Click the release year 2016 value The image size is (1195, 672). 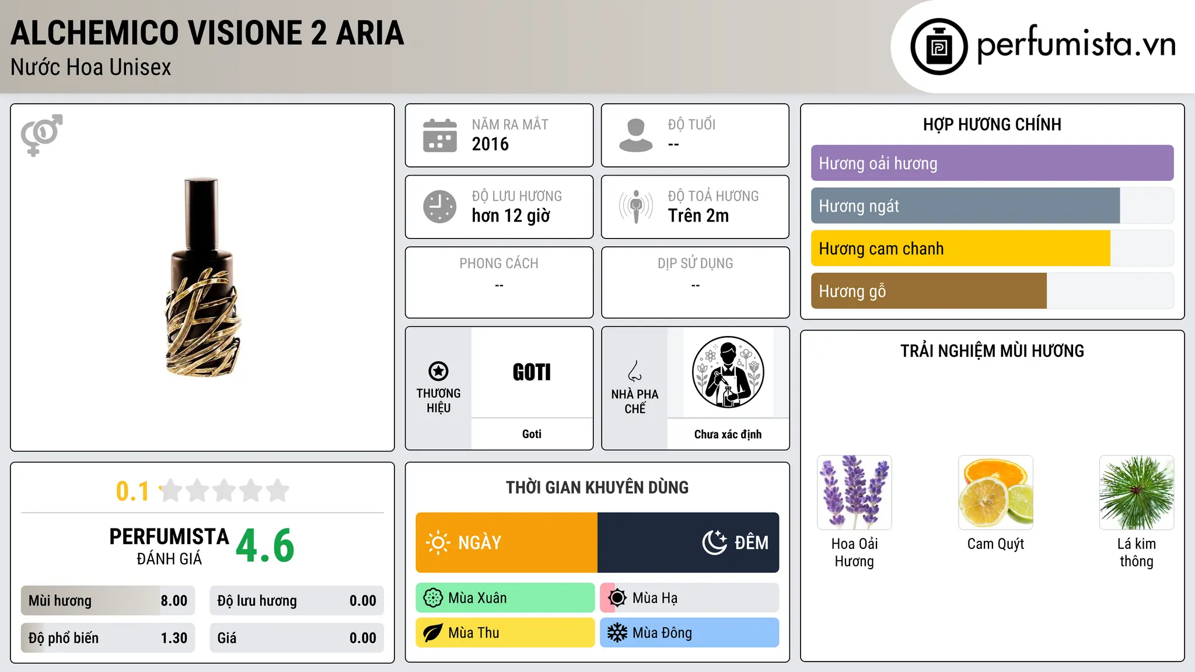click(490, 144)
